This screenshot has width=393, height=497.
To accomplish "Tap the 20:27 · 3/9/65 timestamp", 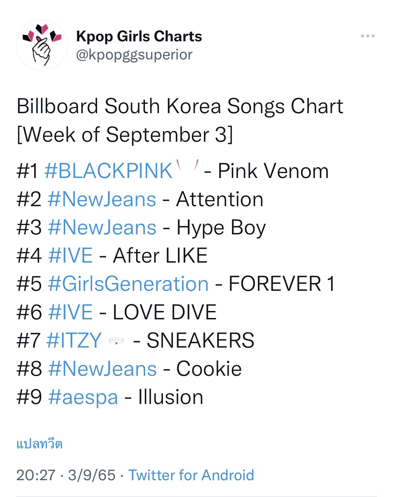I will tap(66, 475).
